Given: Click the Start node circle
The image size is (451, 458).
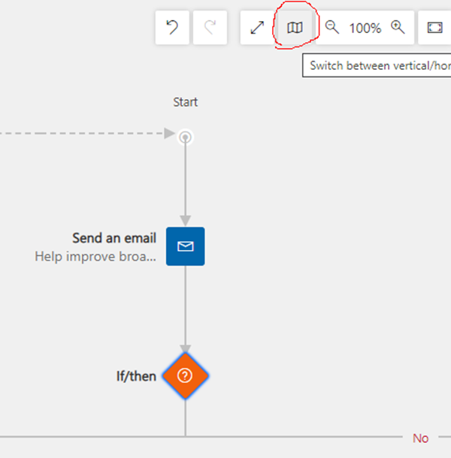Looking at the screenshot, I should tap(185, 137).
